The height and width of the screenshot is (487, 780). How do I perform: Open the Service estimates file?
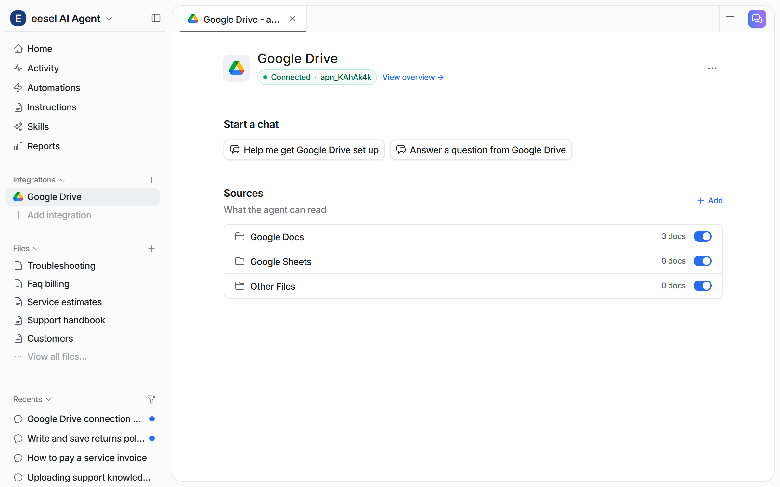pos(83,302)
